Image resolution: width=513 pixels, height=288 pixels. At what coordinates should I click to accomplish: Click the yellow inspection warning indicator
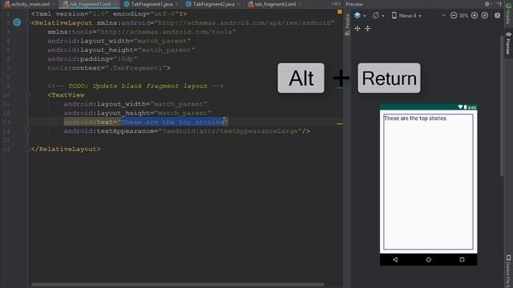pyautogui.click(x=340, y=12)
